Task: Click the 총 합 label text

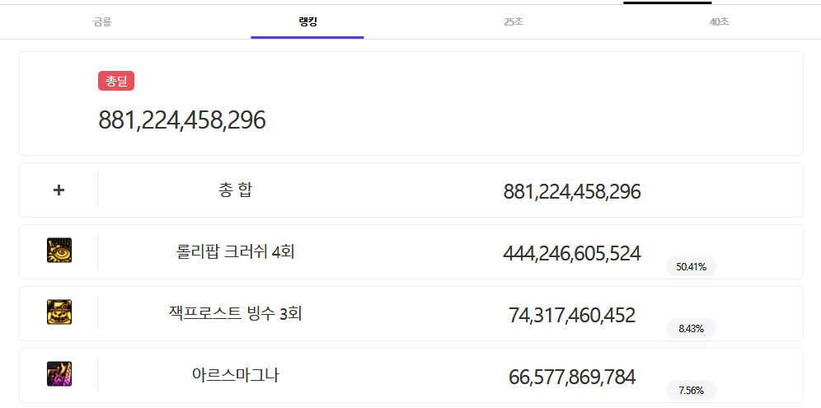Action: [235, 190]
